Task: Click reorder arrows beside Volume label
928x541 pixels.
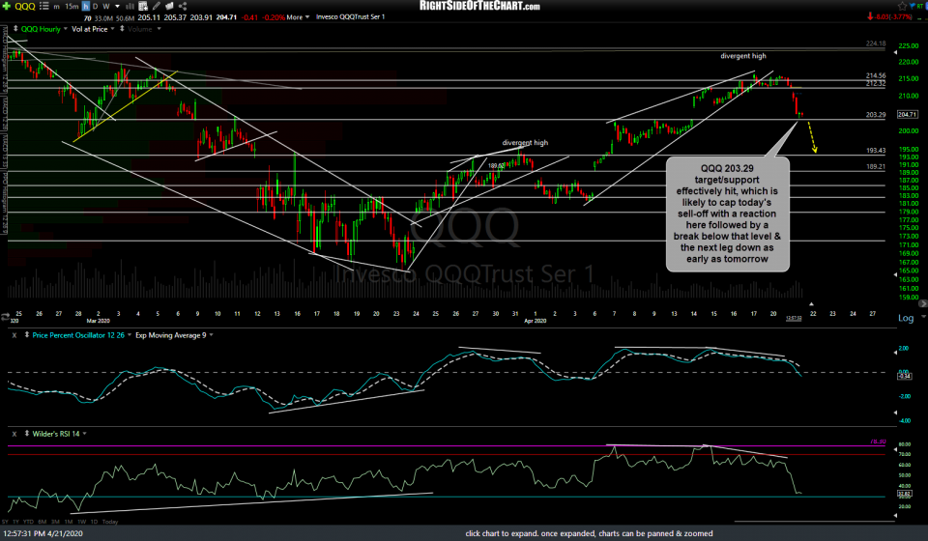Action: (122, 28)
